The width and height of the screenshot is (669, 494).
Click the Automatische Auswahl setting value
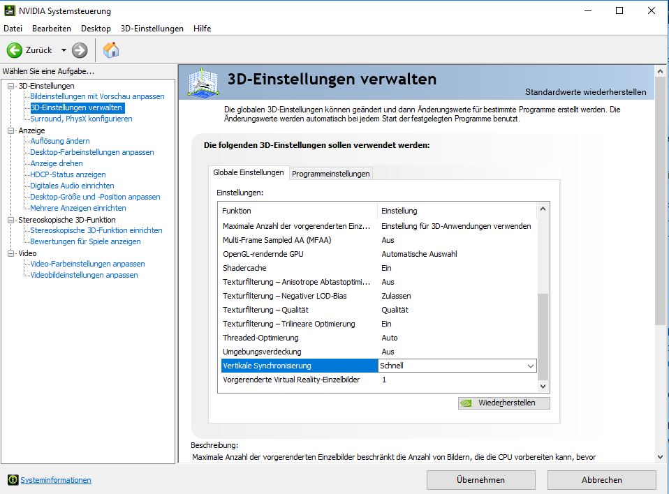pos(419,254)
